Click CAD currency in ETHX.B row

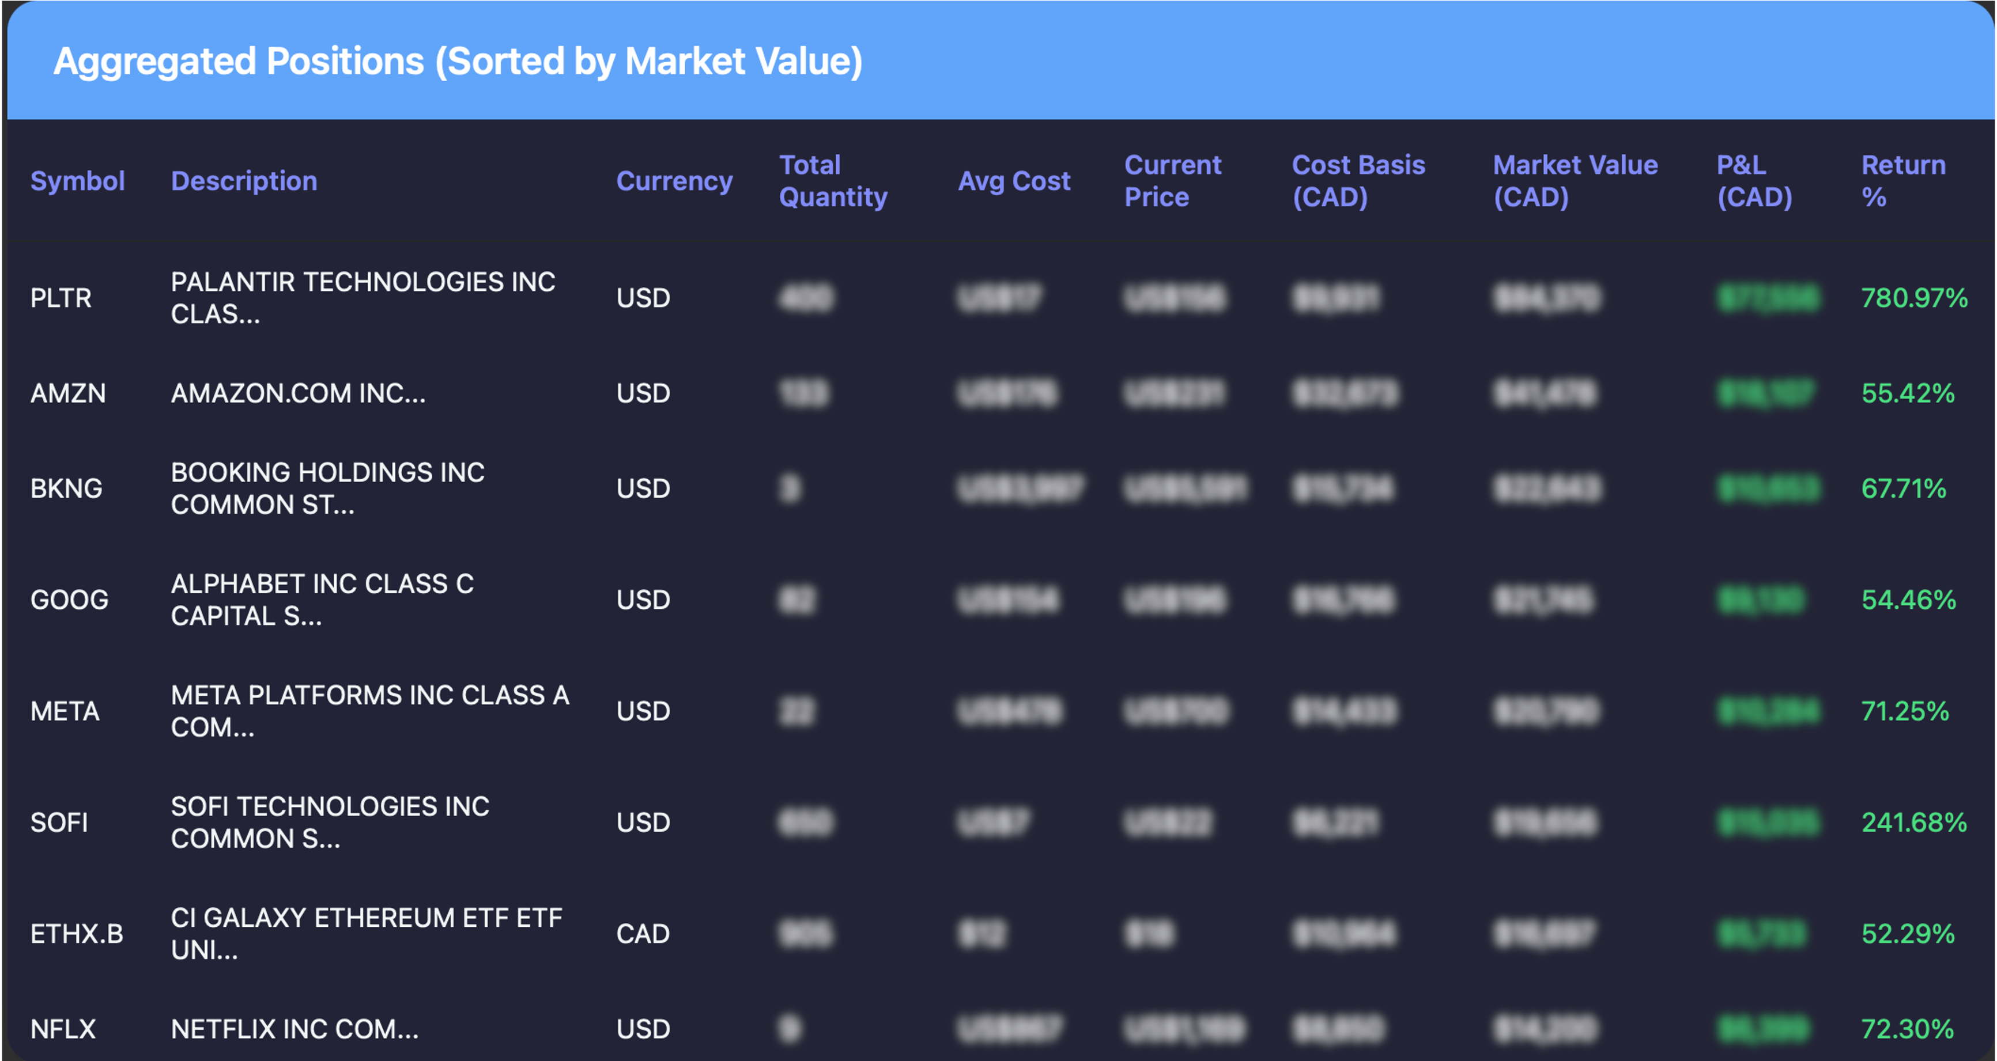pyautogui.click(x=642, y=933)
